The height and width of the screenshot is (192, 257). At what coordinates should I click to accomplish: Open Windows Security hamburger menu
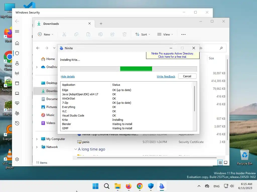point(17,31)
